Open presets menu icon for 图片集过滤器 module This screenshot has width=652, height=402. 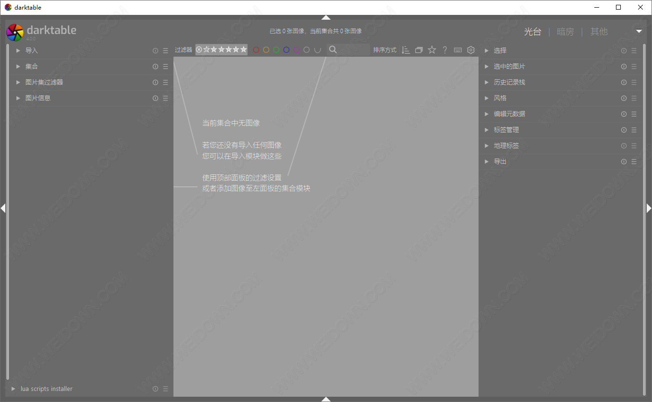click(165, 82)
